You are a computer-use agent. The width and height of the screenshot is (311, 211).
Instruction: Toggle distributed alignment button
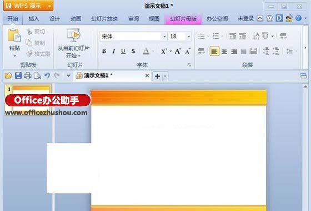click(253, 52)
